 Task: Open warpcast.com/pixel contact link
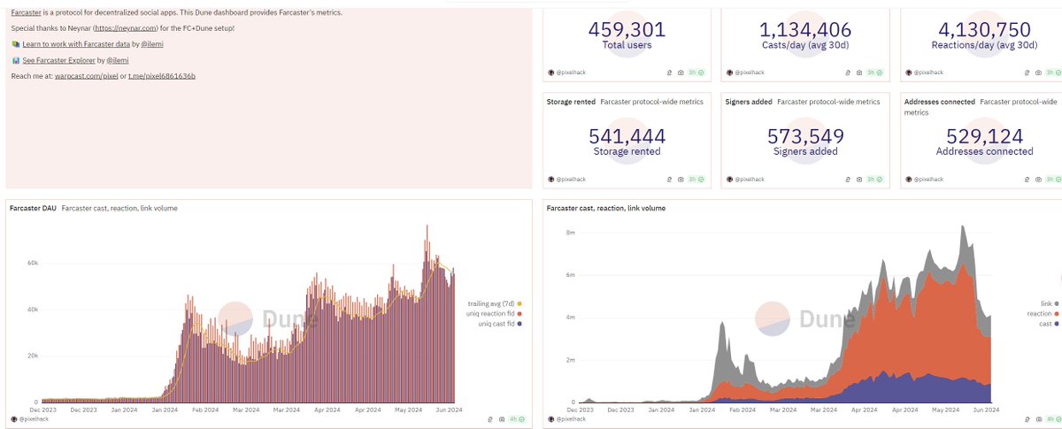pyautogui.click(x=87, y=76)
